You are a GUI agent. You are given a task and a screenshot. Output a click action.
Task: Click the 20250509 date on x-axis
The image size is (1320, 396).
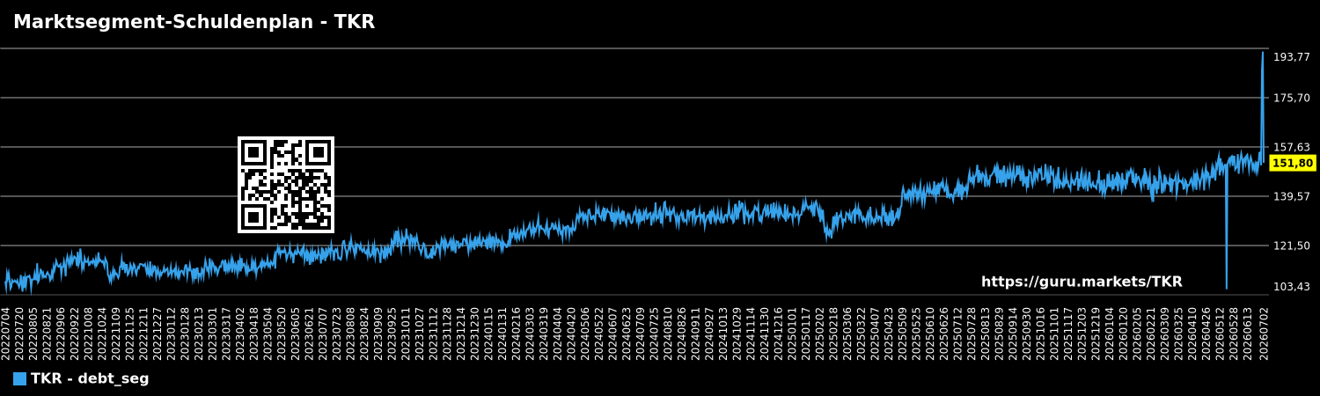point(902,333)
